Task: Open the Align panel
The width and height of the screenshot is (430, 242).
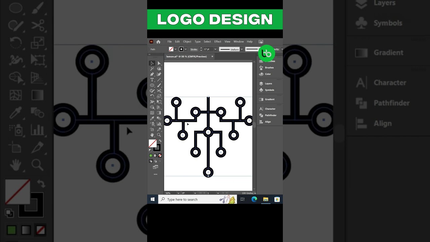Action: coord(265,122)
